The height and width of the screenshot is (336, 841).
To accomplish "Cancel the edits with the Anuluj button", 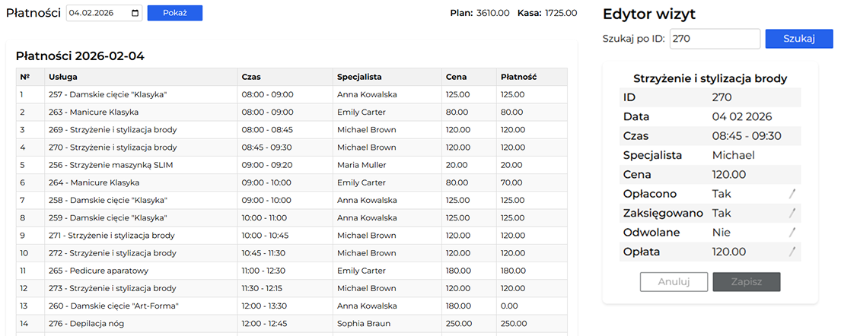I will pos(674,282).
